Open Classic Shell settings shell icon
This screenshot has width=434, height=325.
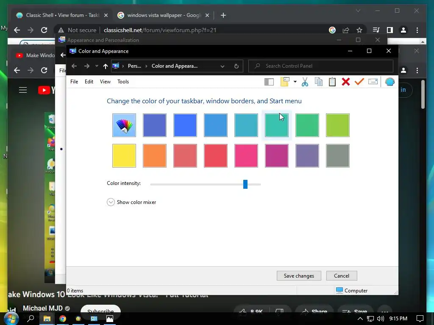click(390, 82)
